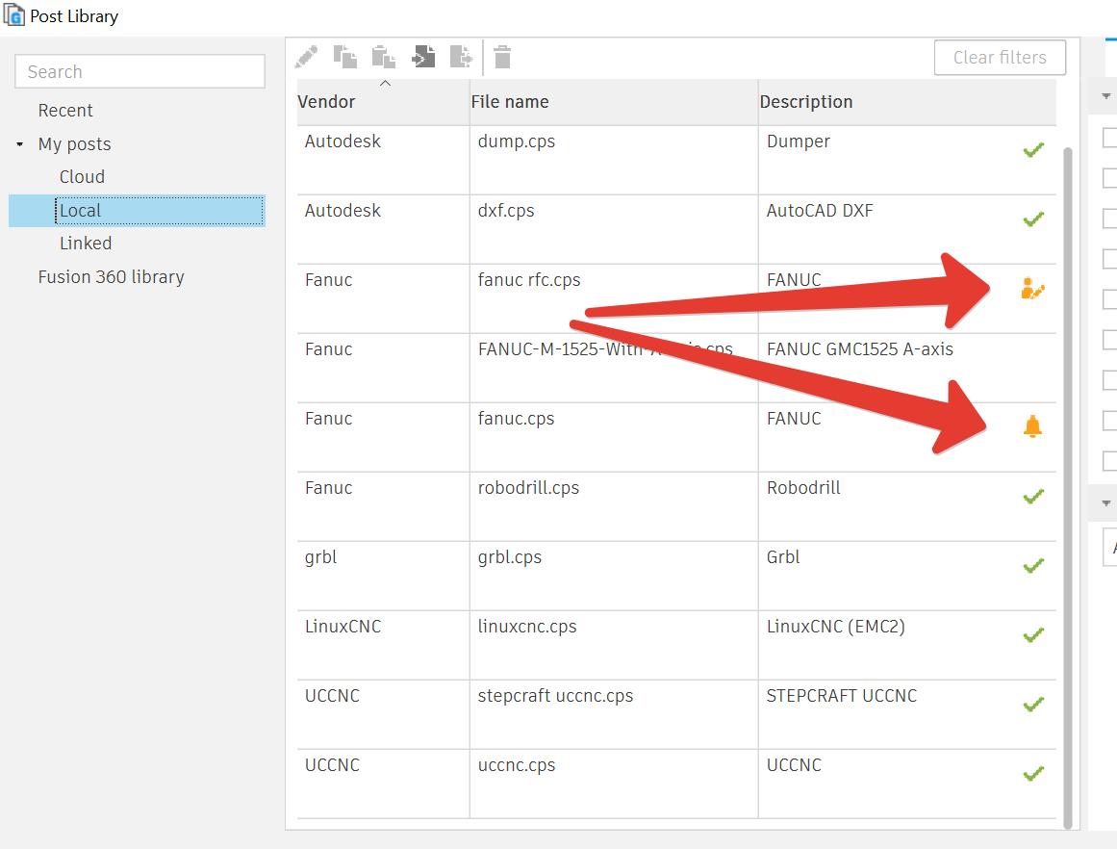Click the Copy post icon
The height and width of the screenshot is (849, 1117).
(x=345, y=57)
